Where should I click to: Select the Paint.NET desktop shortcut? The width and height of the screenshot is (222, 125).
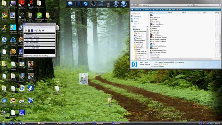coord(13,16)
